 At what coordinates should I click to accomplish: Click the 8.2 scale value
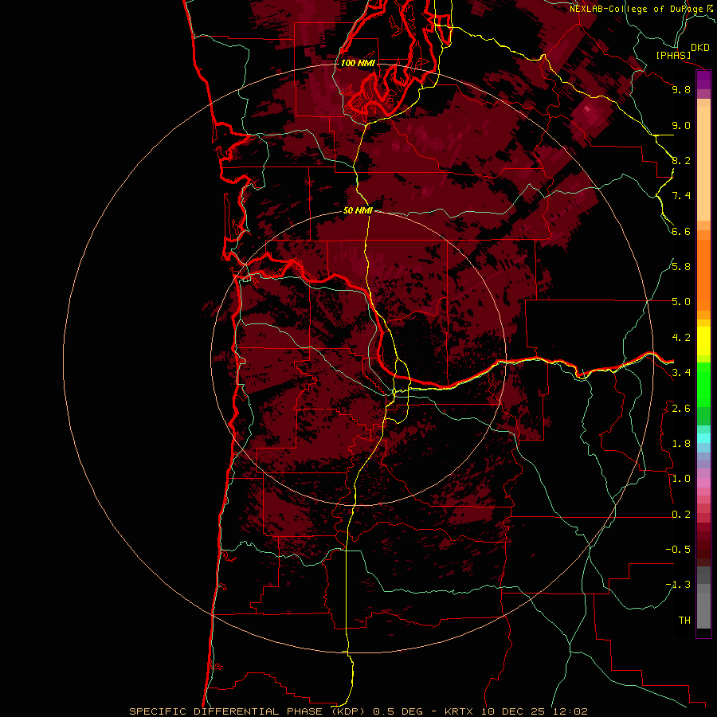coord(681,160)
